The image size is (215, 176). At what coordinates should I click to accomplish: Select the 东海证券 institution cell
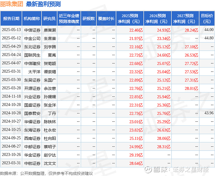(32, 130)
